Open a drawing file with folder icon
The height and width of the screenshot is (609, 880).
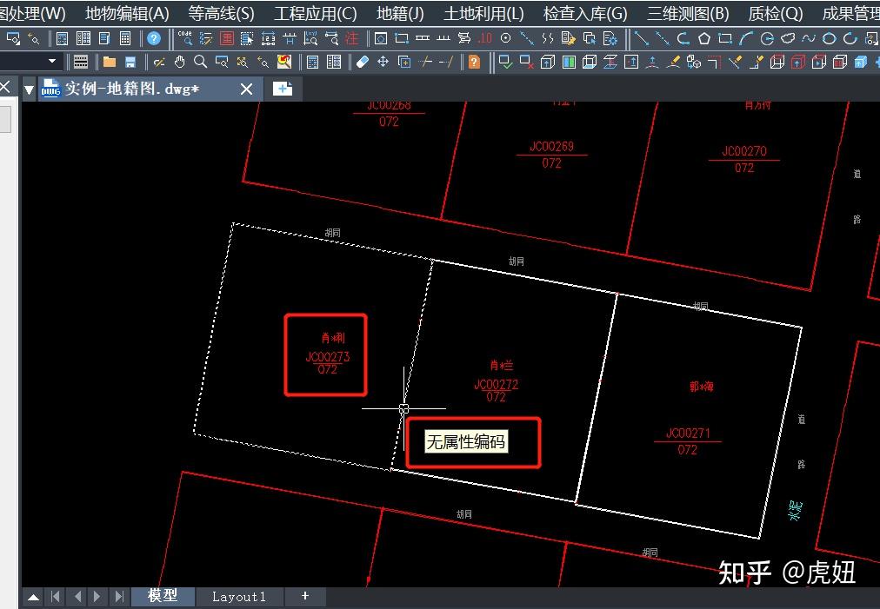click(x=110, y=62)
